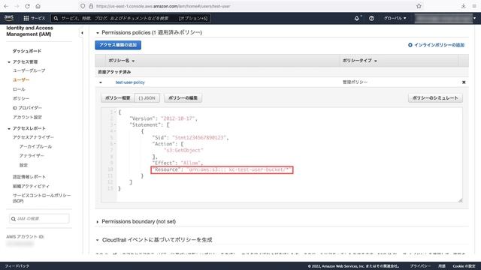Open ID プロバイダー in sidebar

coord(27,108)
